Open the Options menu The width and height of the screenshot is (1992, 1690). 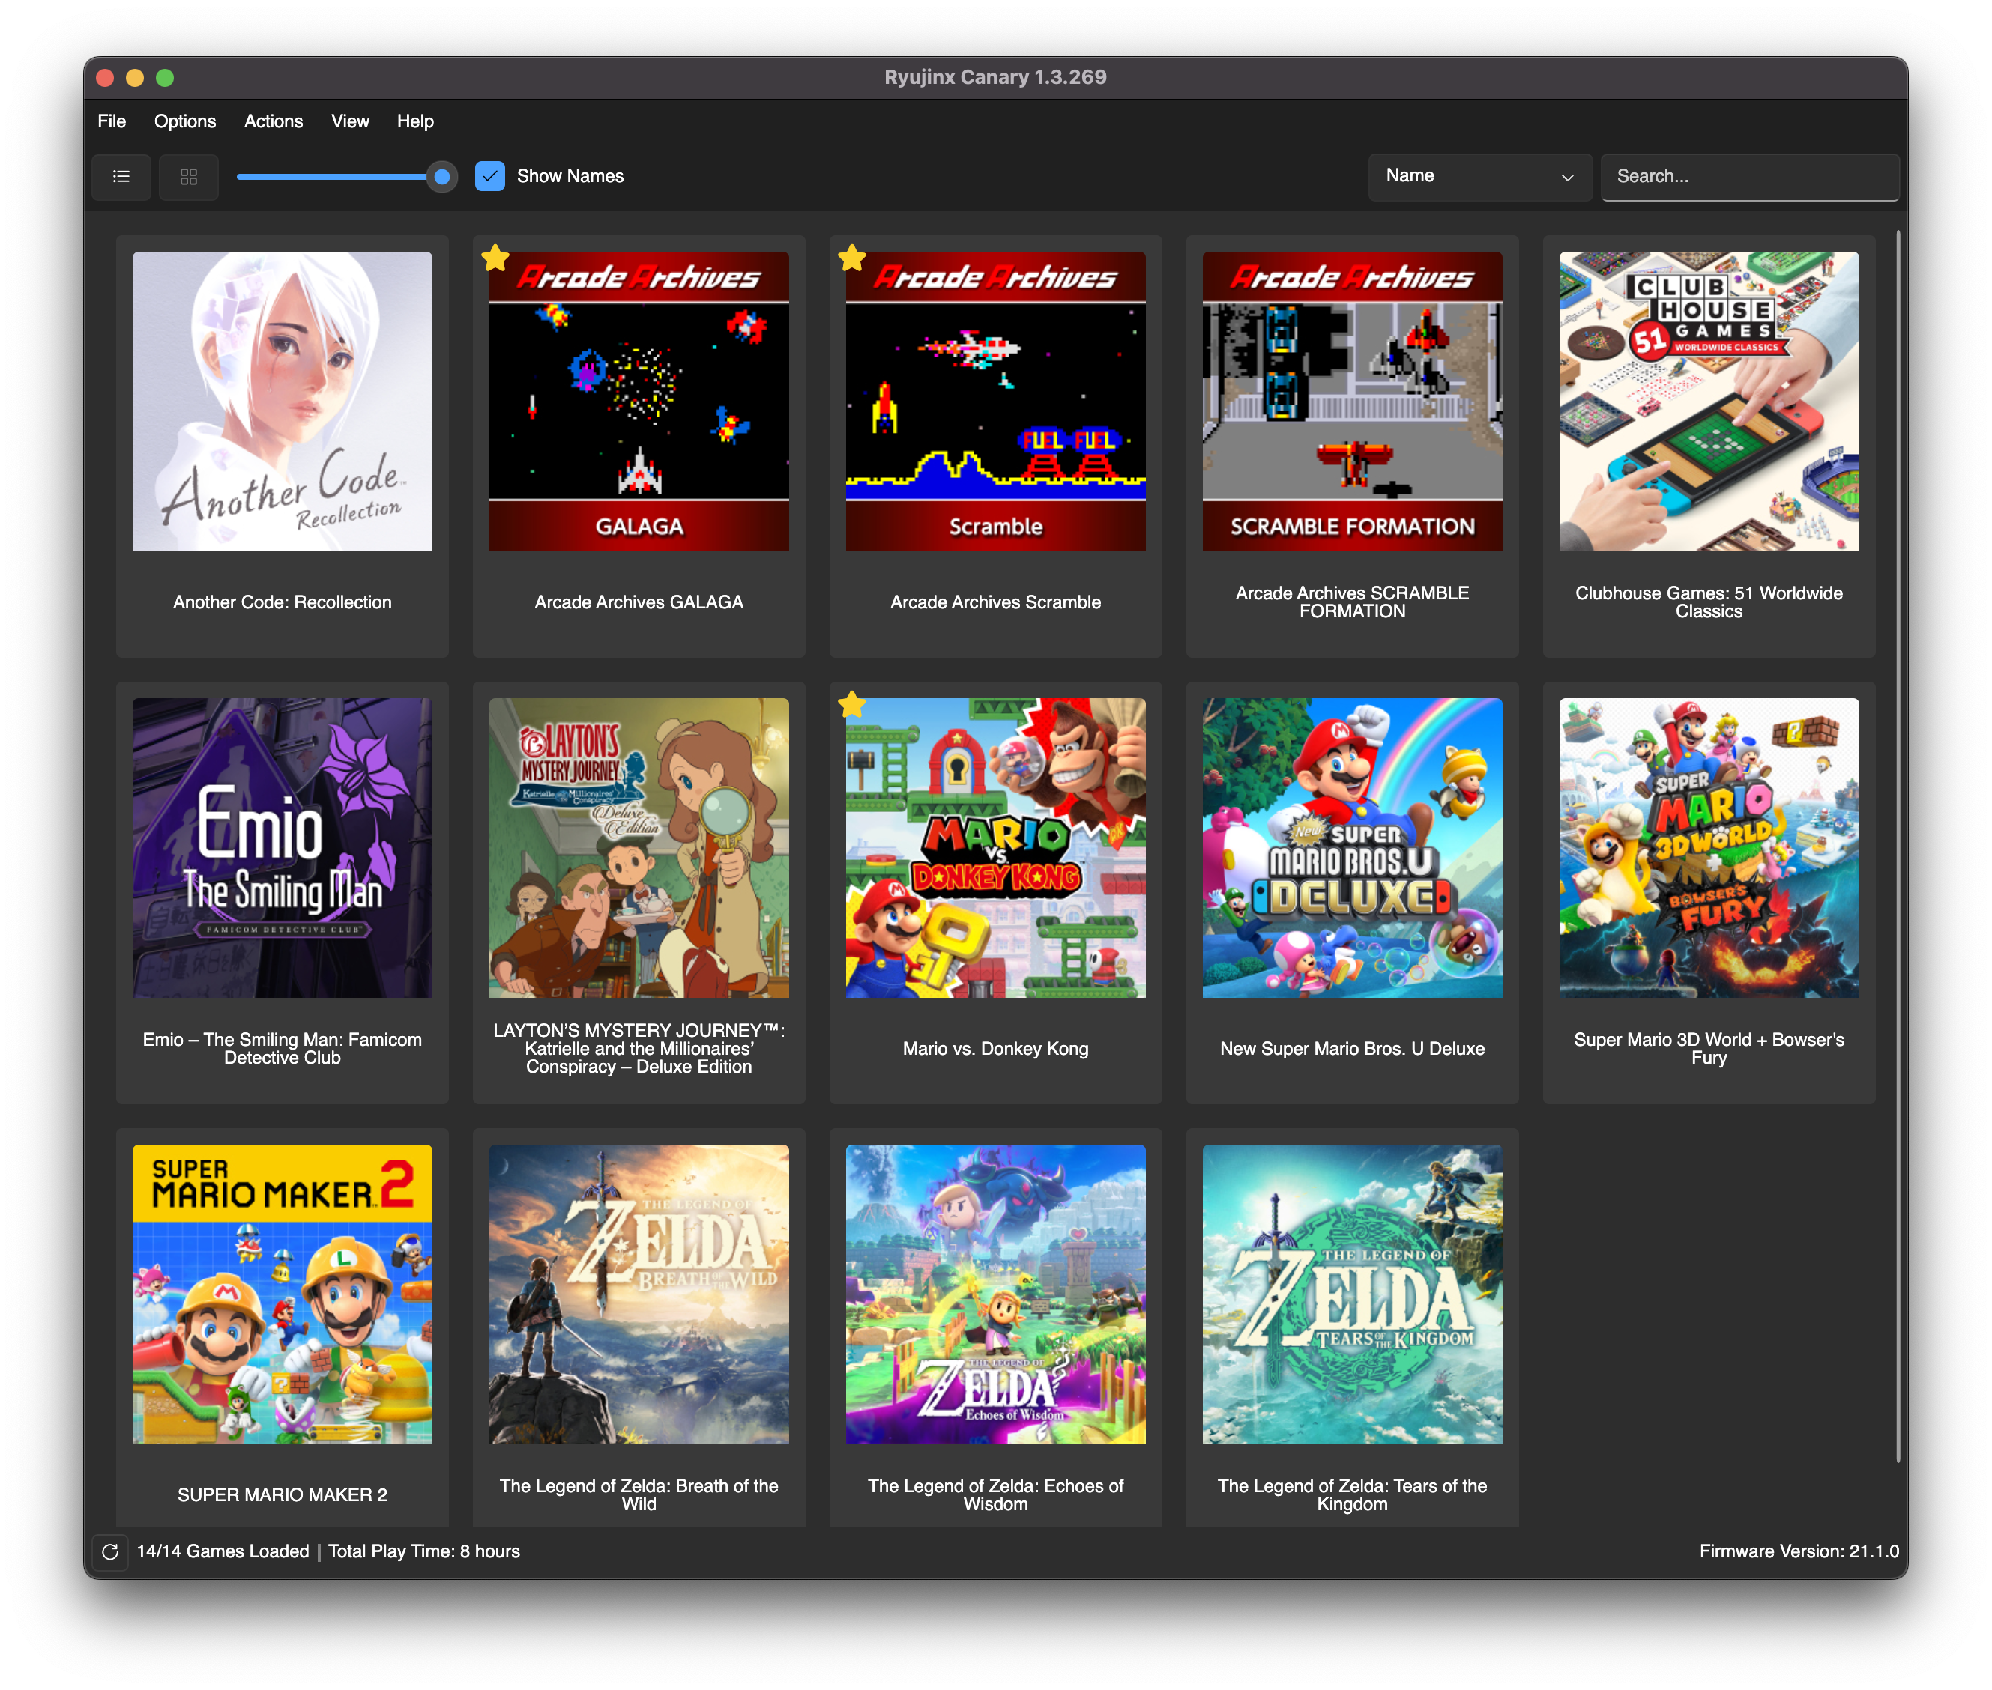(x=185, y=121)
